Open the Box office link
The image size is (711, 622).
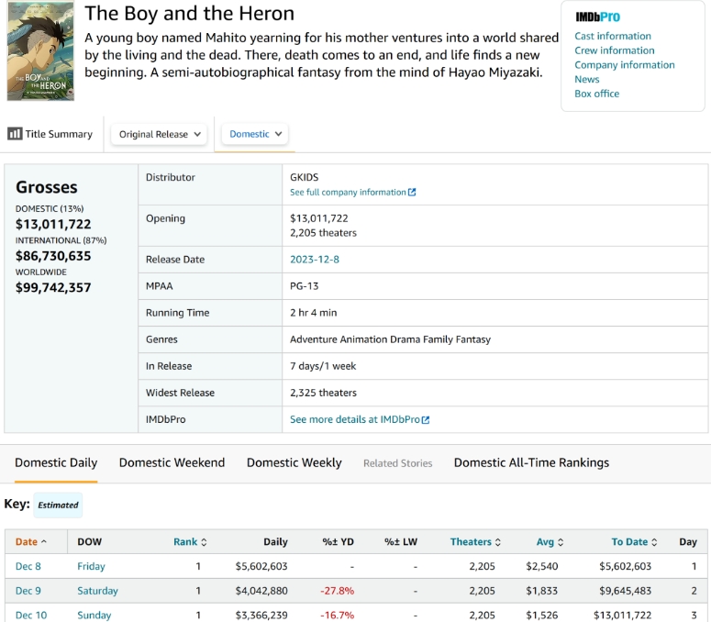[596, 94]
